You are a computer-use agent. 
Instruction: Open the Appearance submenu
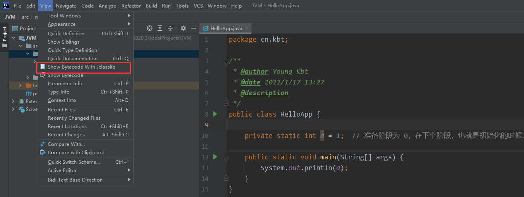[x=86, y=24]
